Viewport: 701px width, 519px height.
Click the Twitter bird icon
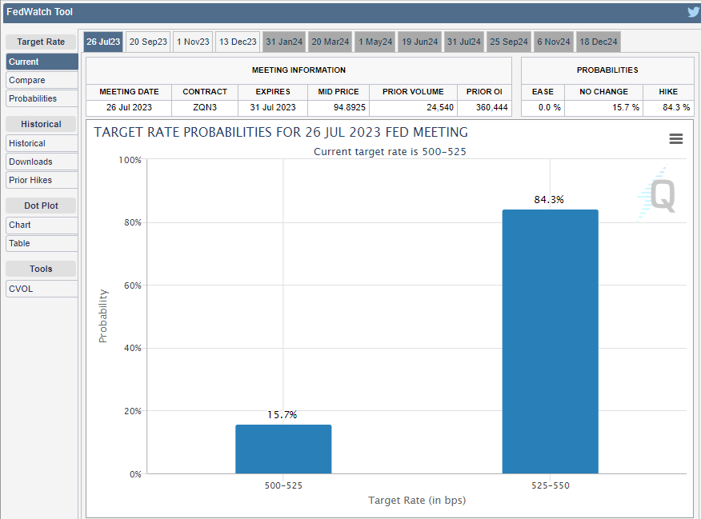[x=693, y=12]
